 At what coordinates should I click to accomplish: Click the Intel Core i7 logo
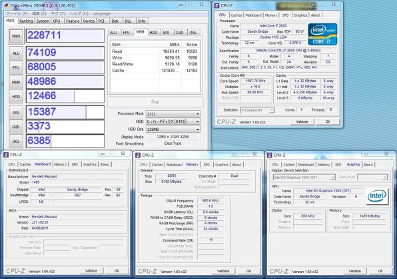322,34
